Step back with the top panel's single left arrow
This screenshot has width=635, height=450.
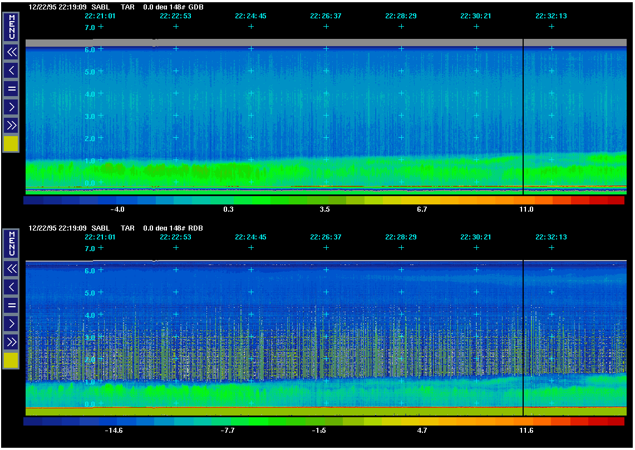(x=11, y=70)
